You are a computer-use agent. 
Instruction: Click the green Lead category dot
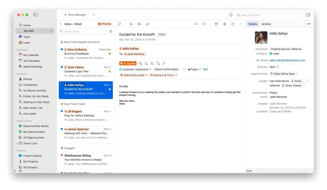pos(271,54)
